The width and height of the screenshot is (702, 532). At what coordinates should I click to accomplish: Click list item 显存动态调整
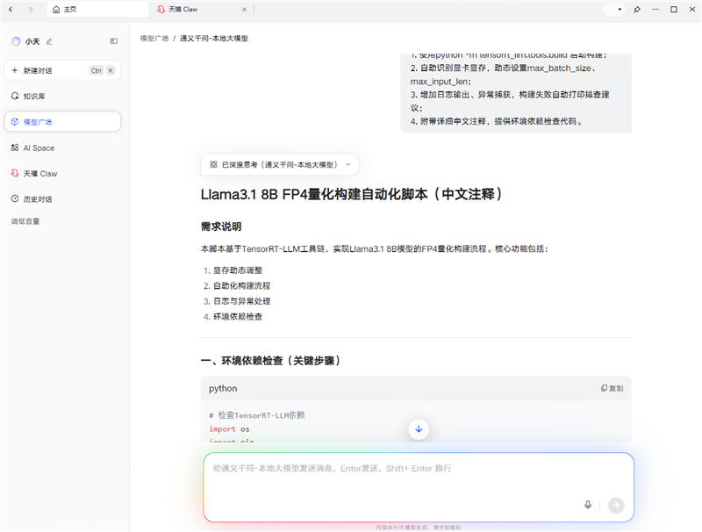(238, 270)
